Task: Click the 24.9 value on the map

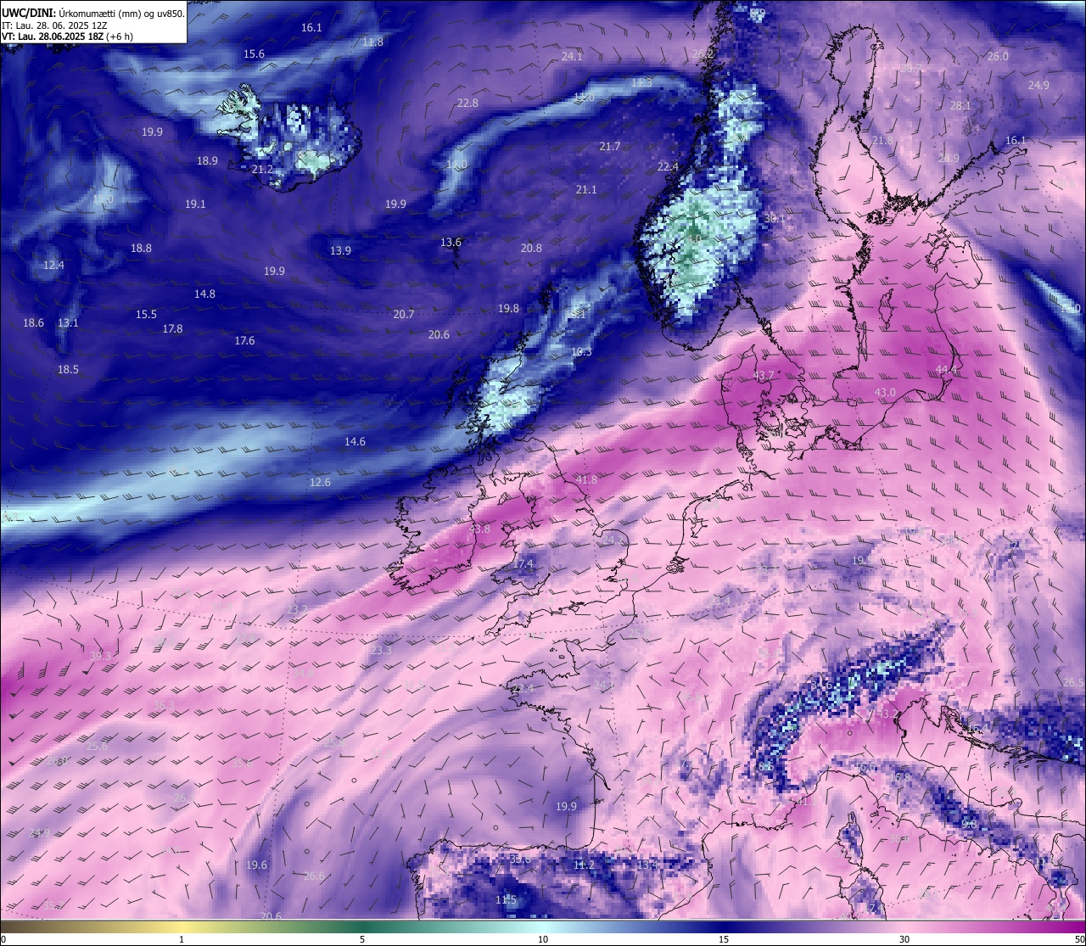Action: 1038,86
